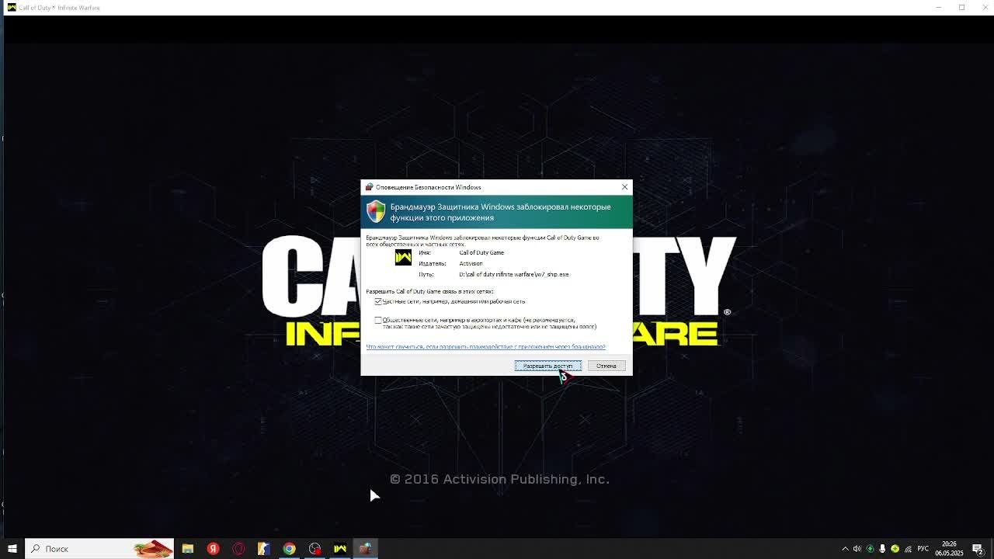Switch to Call of Duty taskbar icon
This screenshot has width=994, height=559.
coord(340,549)
